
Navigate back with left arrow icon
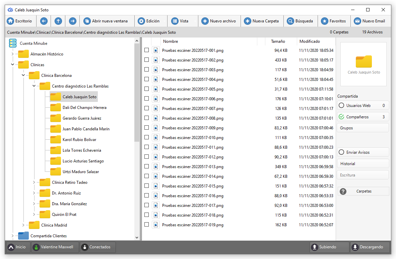(x=44, y=21)
